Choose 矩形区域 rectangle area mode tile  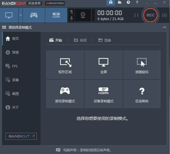[x=65, y=65]
